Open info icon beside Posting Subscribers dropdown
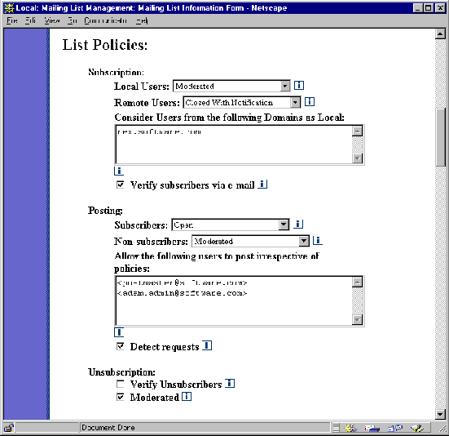Viewport: 449px width, 436px height. (x=298, y=225)
